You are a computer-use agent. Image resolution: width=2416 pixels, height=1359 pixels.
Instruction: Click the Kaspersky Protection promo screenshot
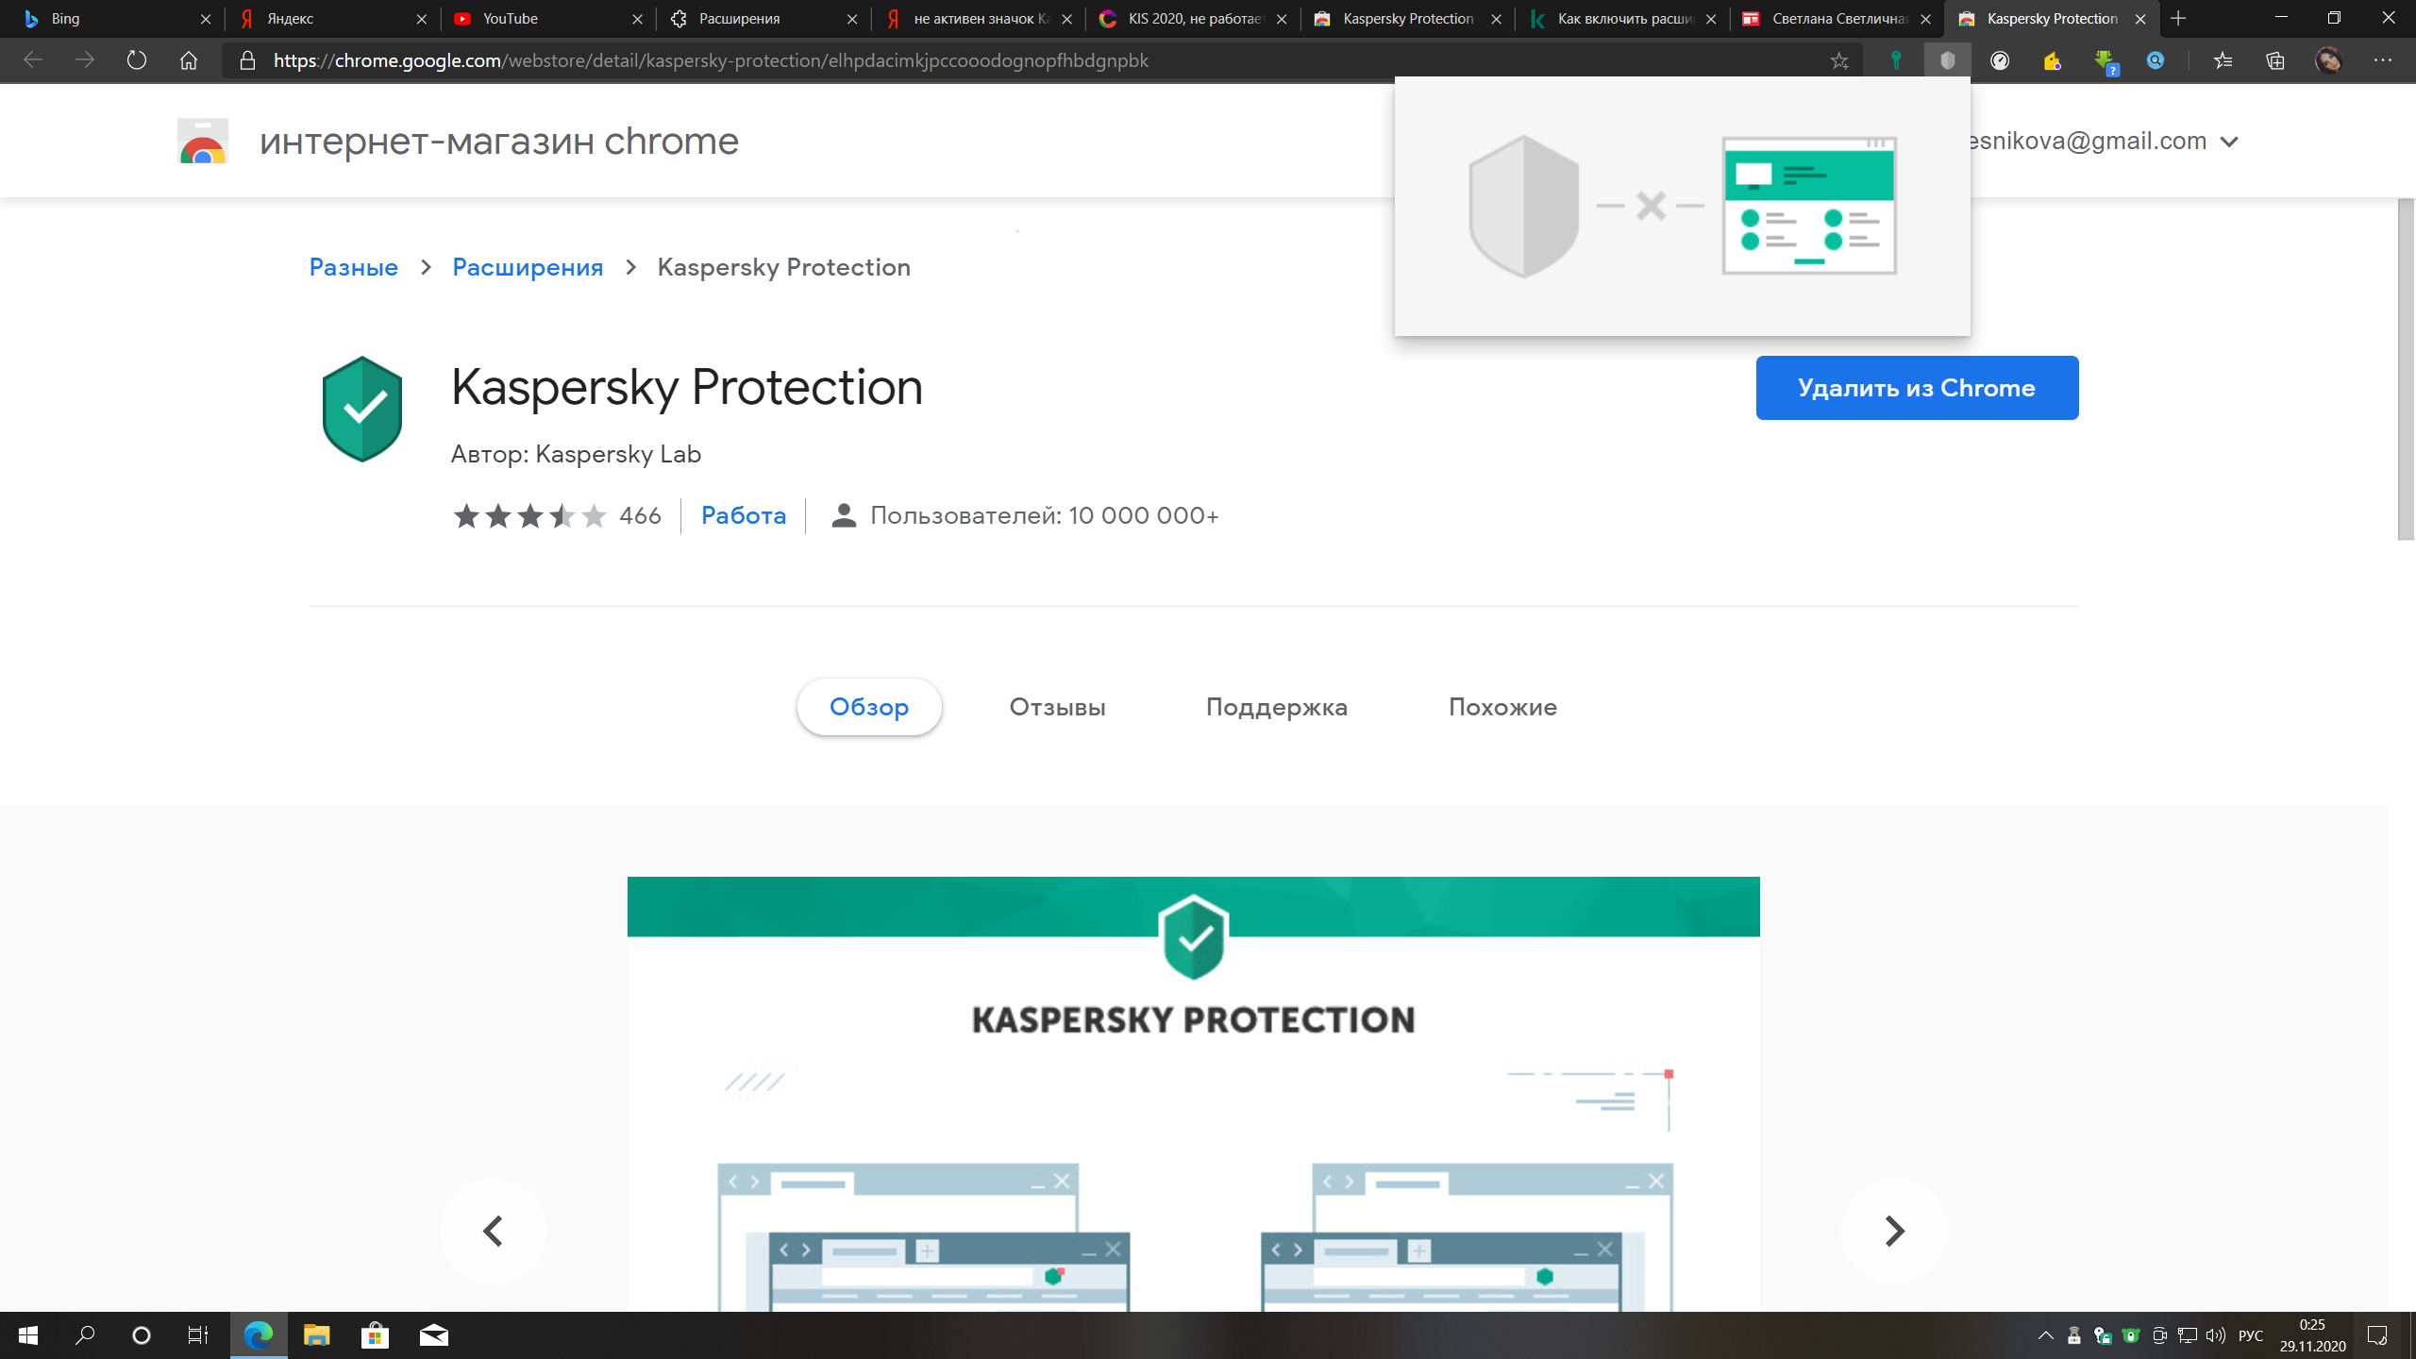[1194, 1094]
